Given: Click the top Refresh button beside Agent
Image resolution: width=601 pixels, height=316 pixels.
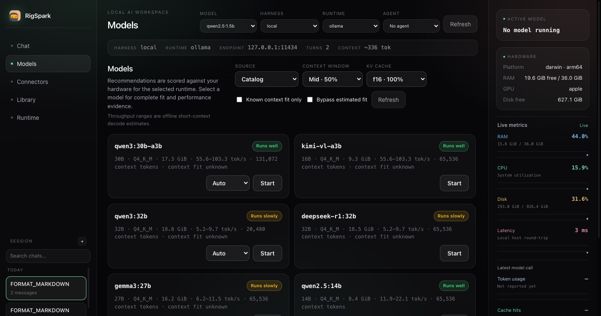Looking at the screenshot, I should coord(460,24).
